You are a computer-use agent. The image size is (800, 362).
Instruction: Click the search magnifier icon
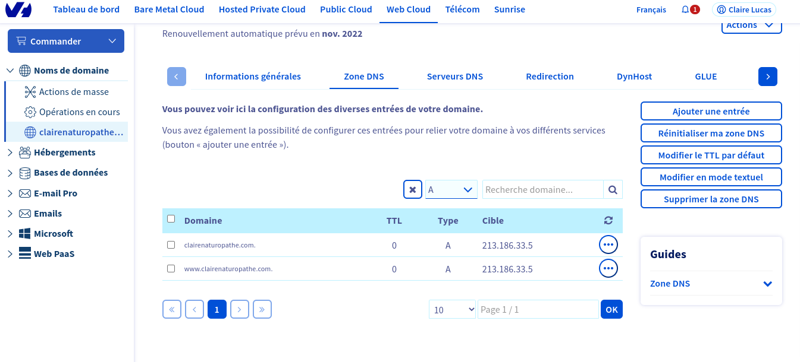(613, 190)
